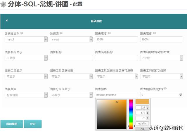Click the hex field showing edaf4c

142,123
